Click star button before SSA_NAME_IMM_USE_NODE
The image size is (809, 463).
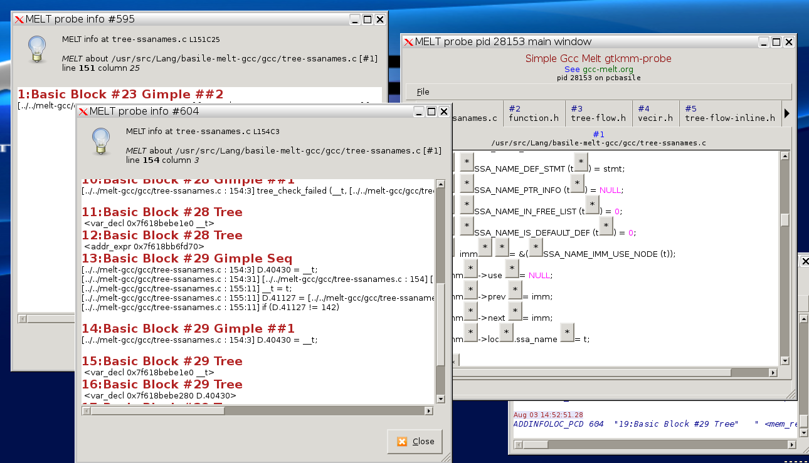pos(535,248)
